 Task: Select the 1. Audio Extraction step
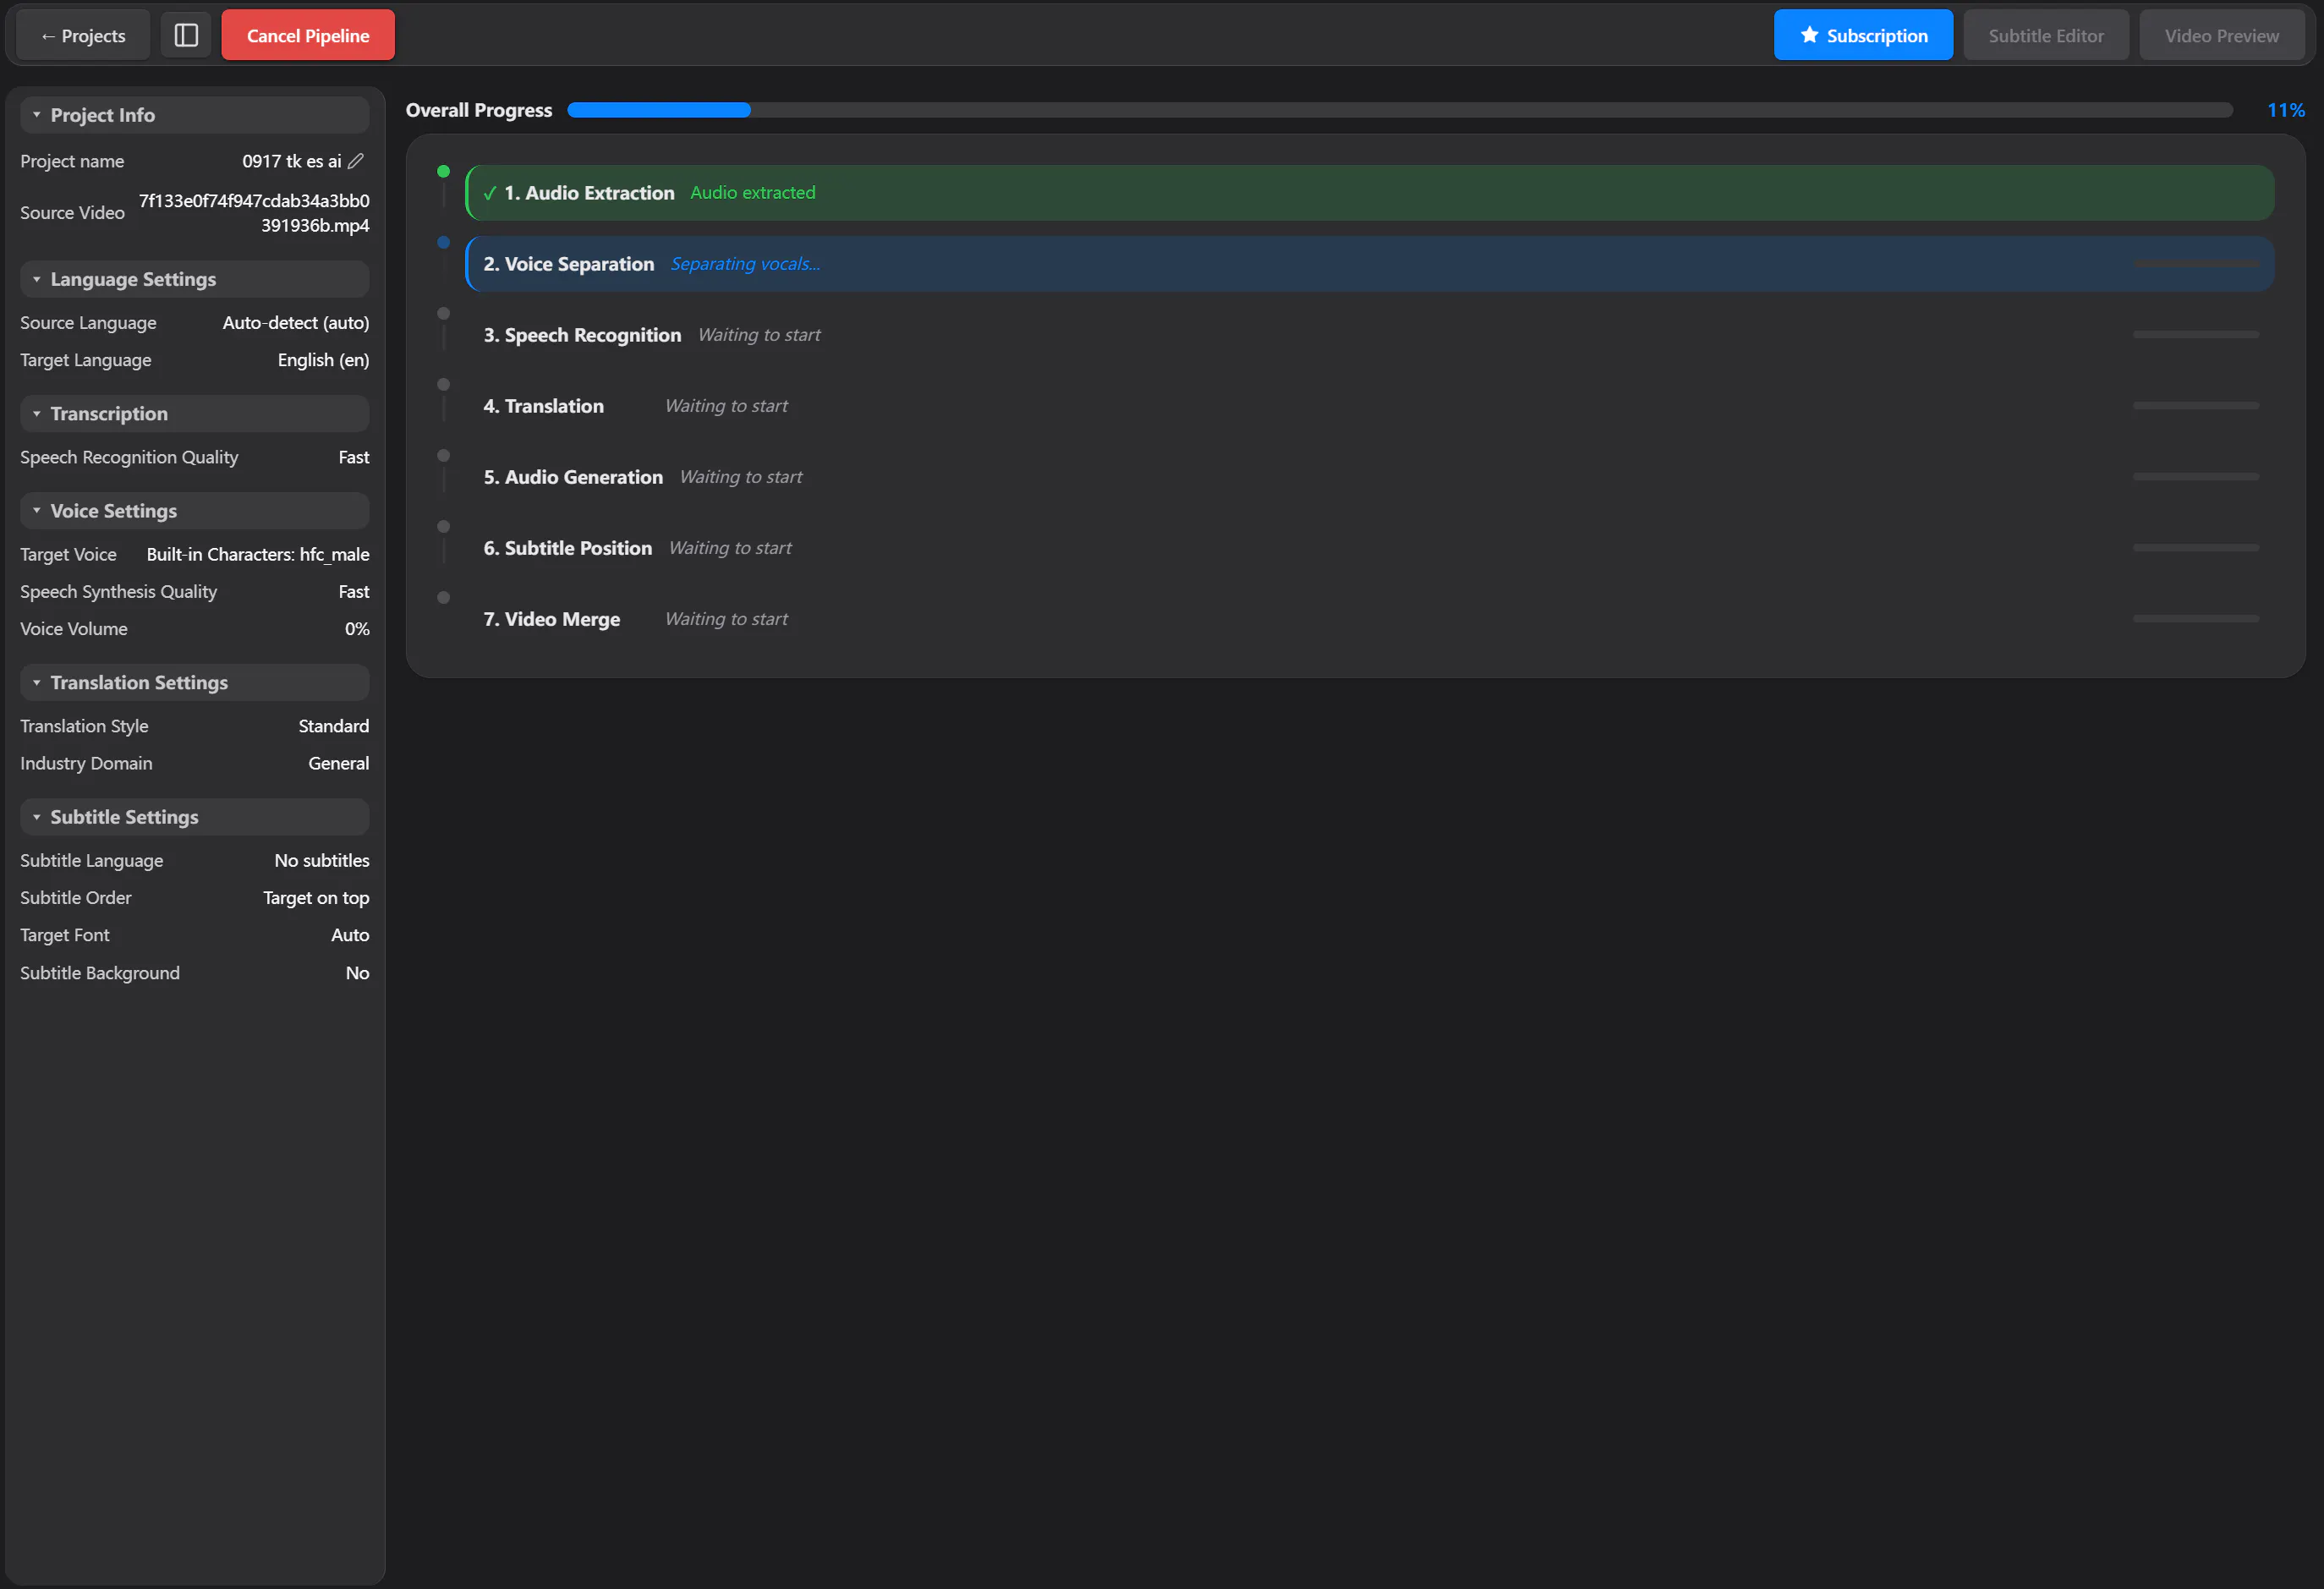pyautogui.click(x=1369, y=193)
